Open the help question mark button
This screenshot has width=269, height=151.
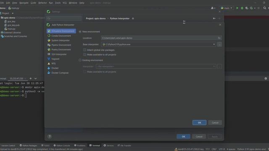click(x=50, y=136)
